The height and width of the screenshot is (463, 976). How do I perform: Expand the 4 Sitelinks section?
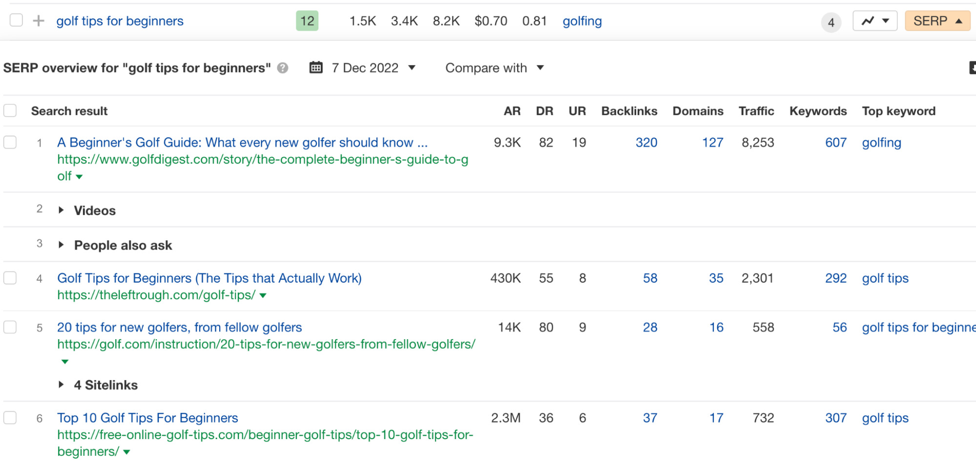click(x=62, y=385)
